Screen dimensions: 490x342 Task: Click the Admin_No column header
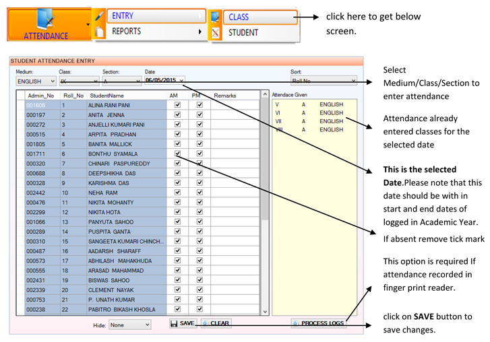click(x=42, y=96)
